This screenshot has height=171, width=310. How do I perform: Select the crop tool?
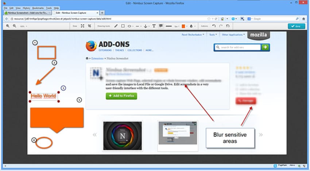pyautogui.click(x=90, y=26)
